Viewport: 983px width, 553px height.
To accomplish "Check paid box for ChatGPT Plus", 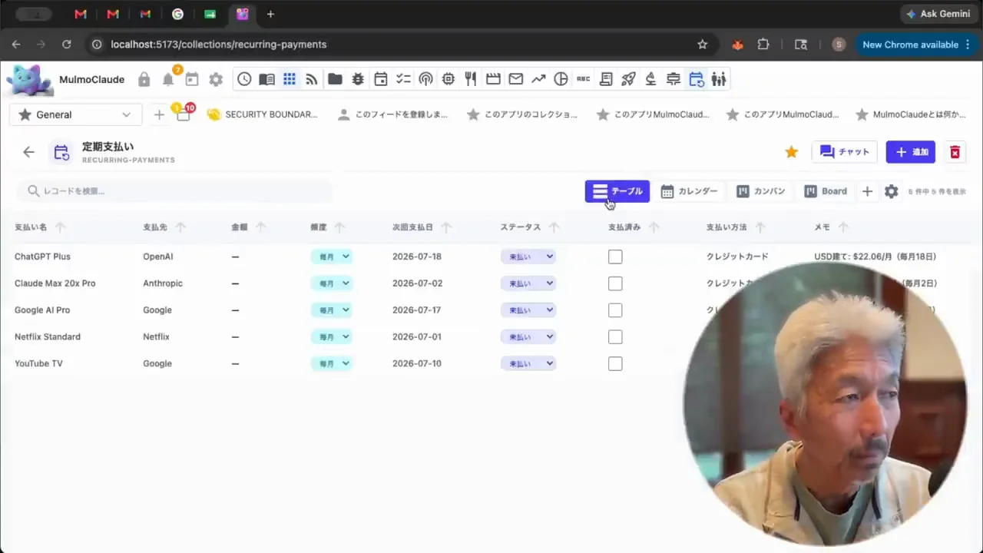I will (x=615, y=257).
